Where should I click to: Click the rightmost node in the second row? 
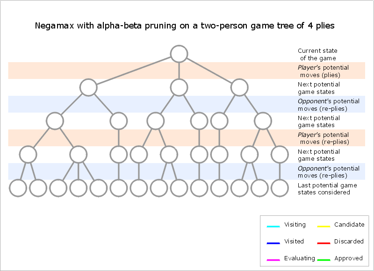tap(239, 87)
